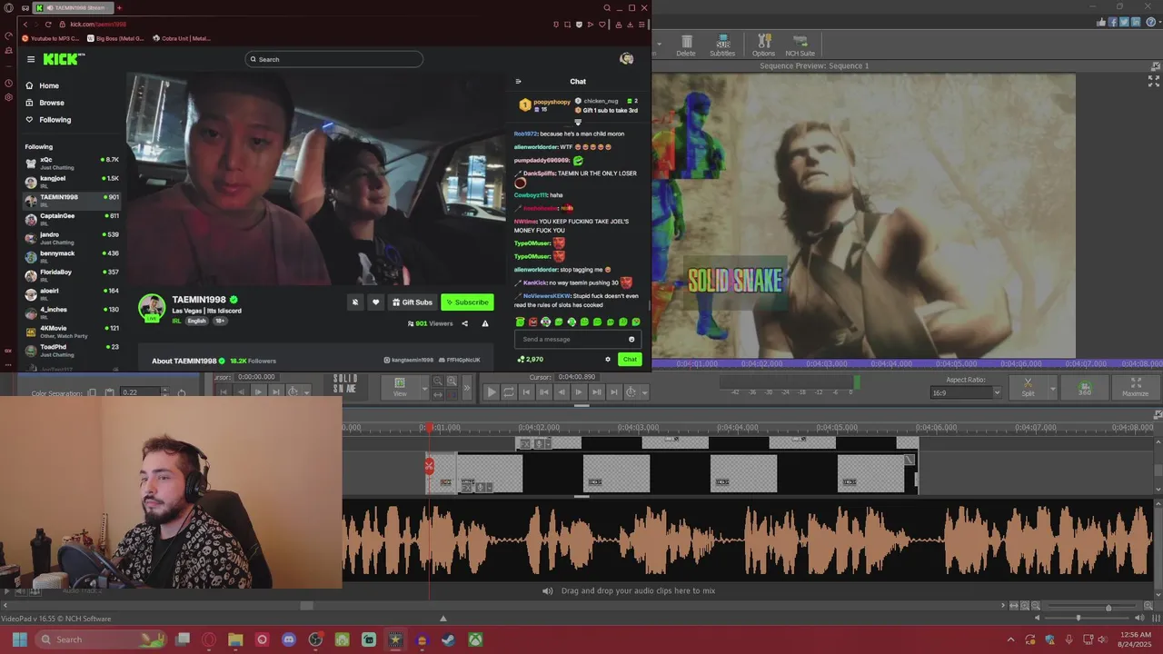
Task: Toggle stream notifications bell
Action: (355, 302)
